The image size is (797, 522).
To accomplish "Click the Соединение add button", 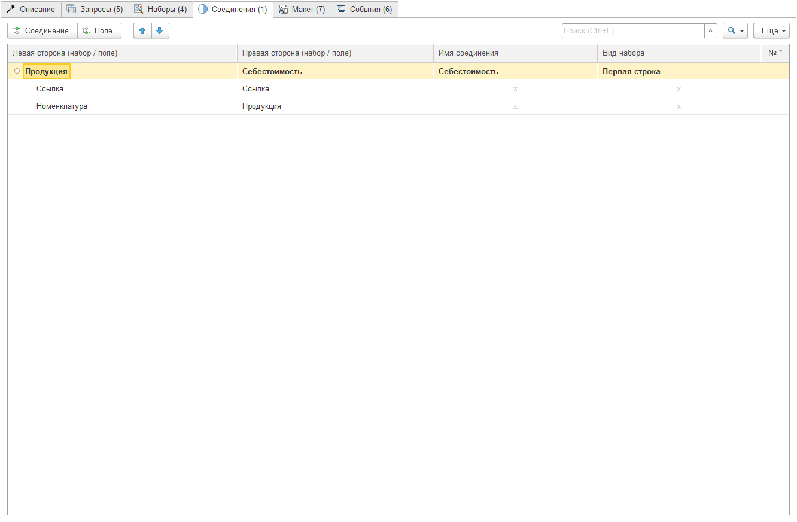I will pos(42,30).
